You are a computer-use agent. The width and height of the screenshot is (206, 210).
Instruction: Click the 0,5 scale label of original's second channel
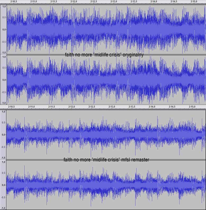coord(4,68)
